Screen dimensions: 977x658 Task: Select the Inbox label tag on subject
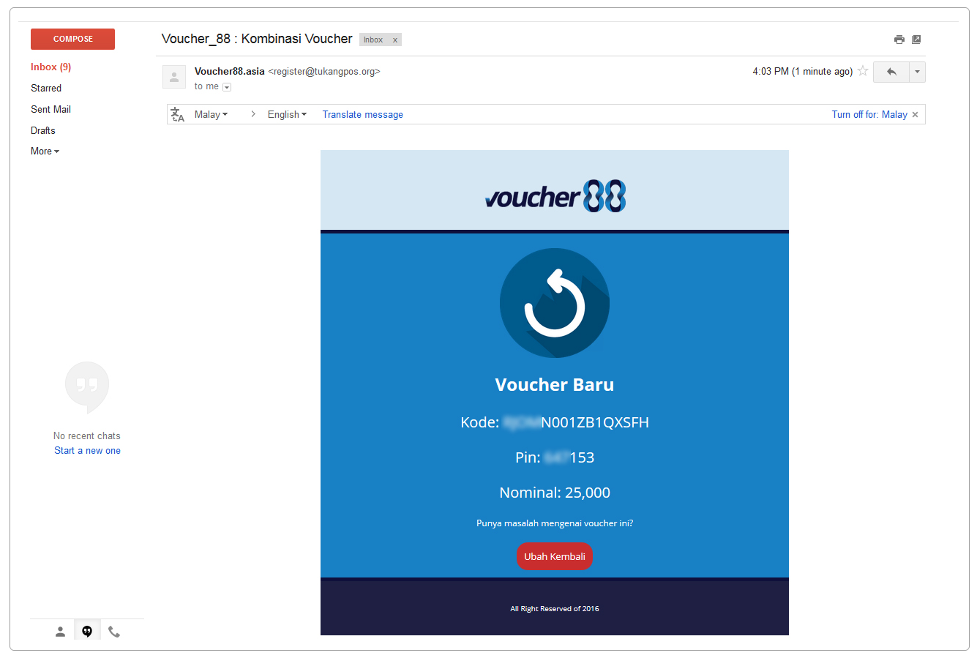click(x=373, y=40)
